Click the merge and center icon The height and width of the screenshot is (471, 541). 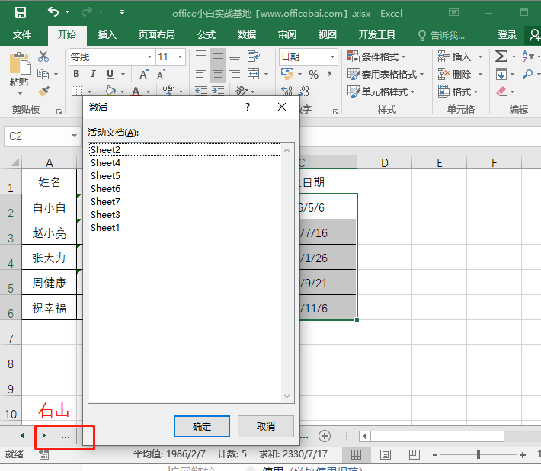[254, 74]
